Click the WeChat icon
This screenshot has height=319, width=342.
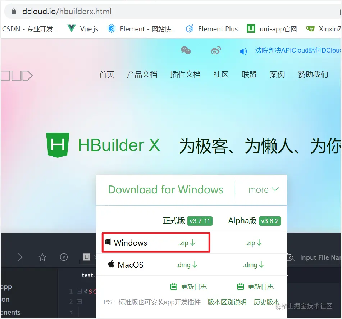[x=186, y=50]
